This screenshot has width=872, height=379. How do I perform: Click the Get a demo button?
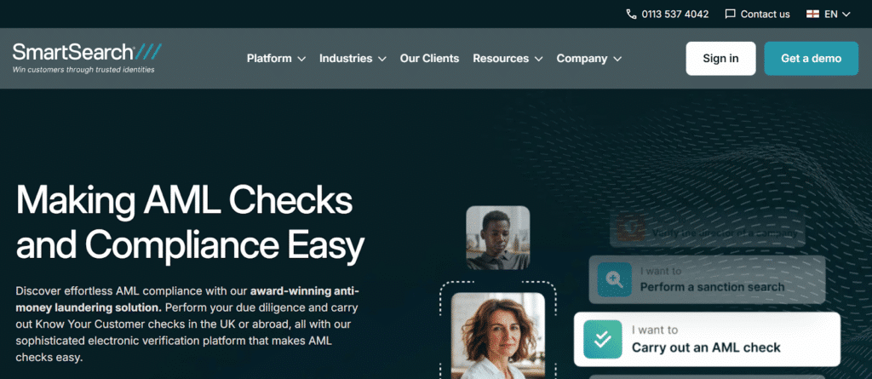[x=811, y=59]
